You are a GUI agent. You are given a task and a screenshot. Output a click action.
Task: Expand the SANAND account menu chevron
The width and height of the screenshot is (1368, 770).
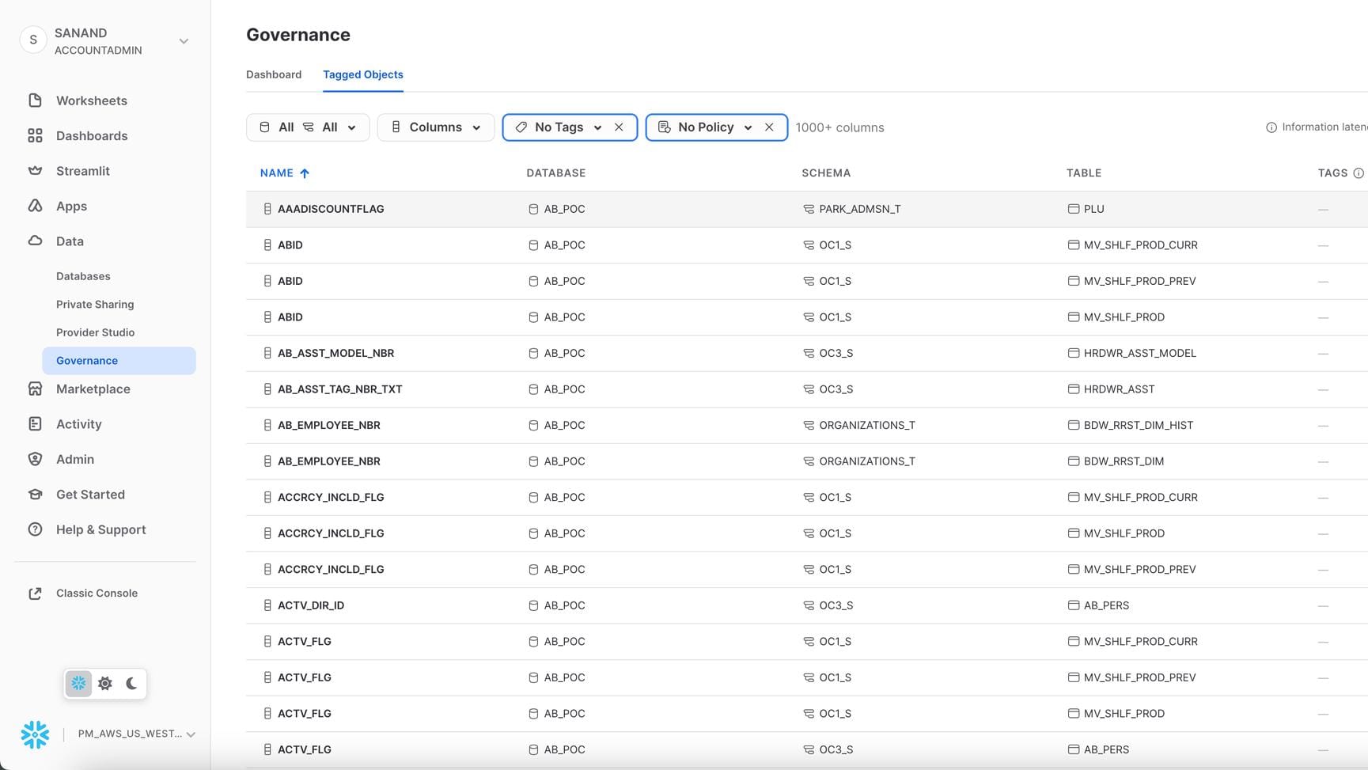(184, 41)
